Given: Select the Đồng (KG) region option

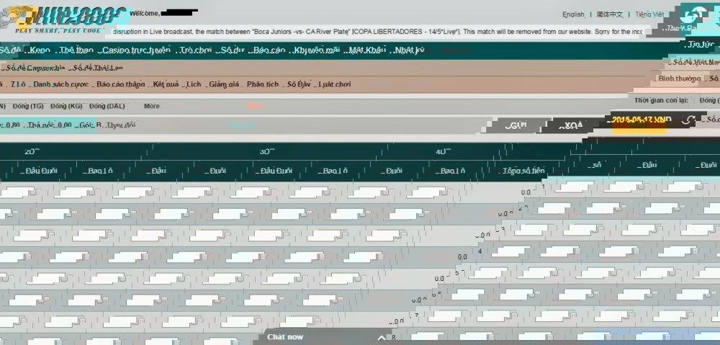Looking at the screenshot, I should point(66,106).
